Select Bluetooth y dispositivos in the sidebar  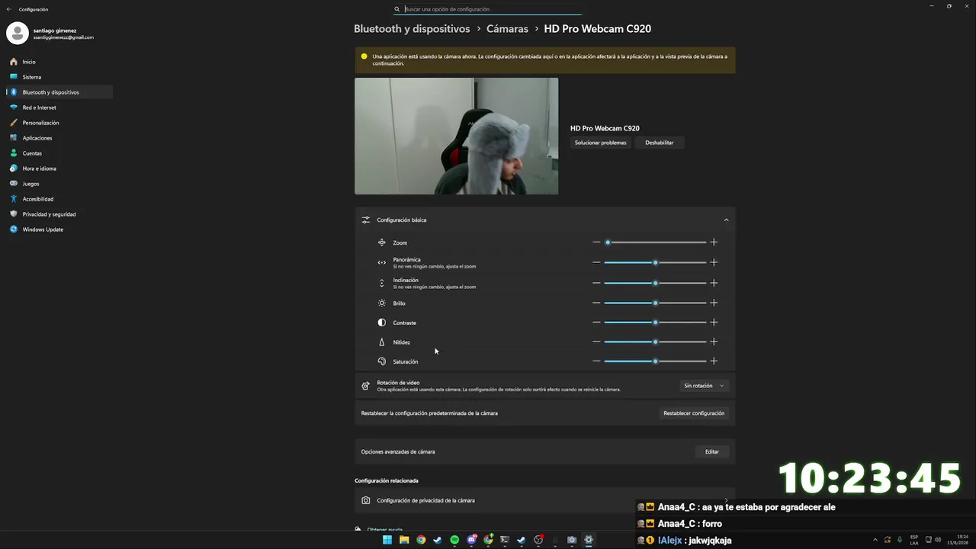click(x=59, y=92)
